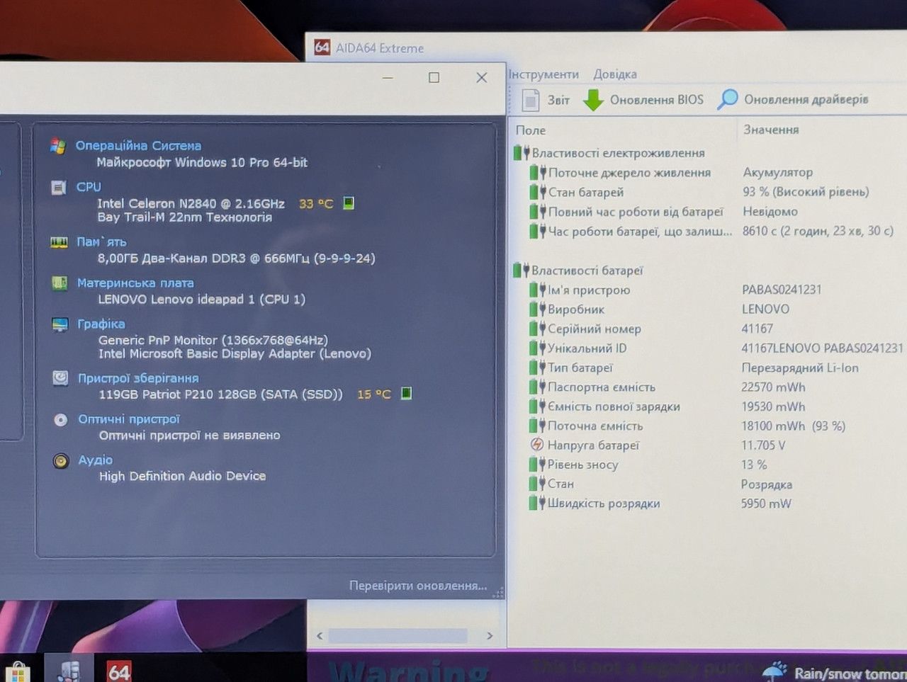The image size is (907, 682).
Task: Open the Операційна Система section in Speccy
Action: coord(138,146)
